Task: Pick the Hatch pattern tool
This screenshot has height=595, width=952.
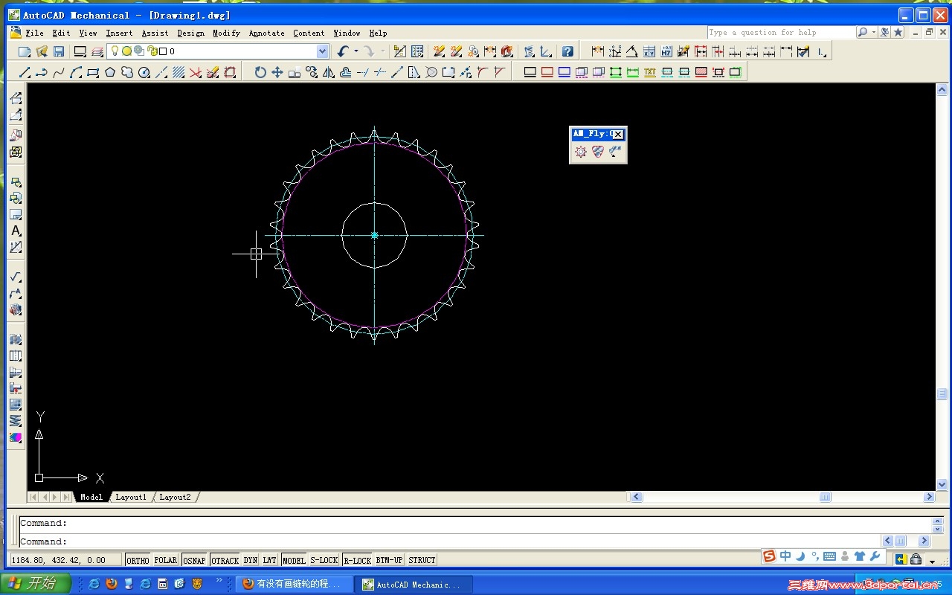Action: click(x=178, y=72)
